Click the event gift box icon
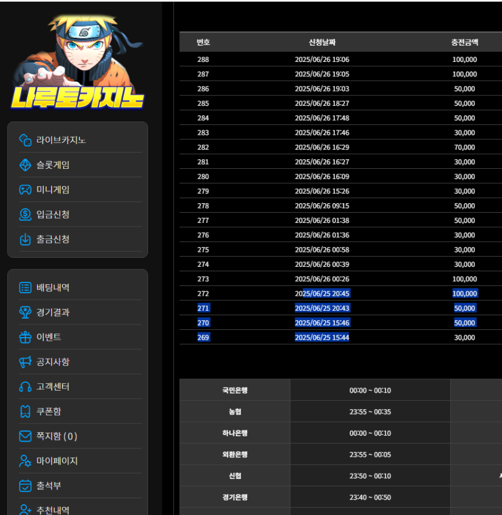The width and height of the screenshot is (502, 515). pos(25,337)
